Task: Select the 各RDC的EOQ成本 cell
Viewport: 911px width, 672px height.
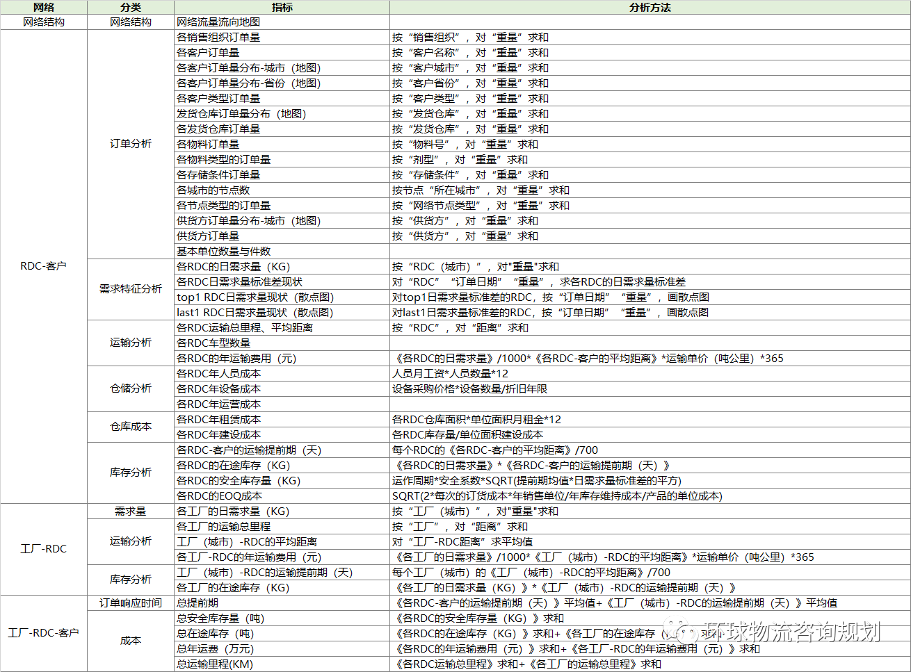Action: pos(282,495)
